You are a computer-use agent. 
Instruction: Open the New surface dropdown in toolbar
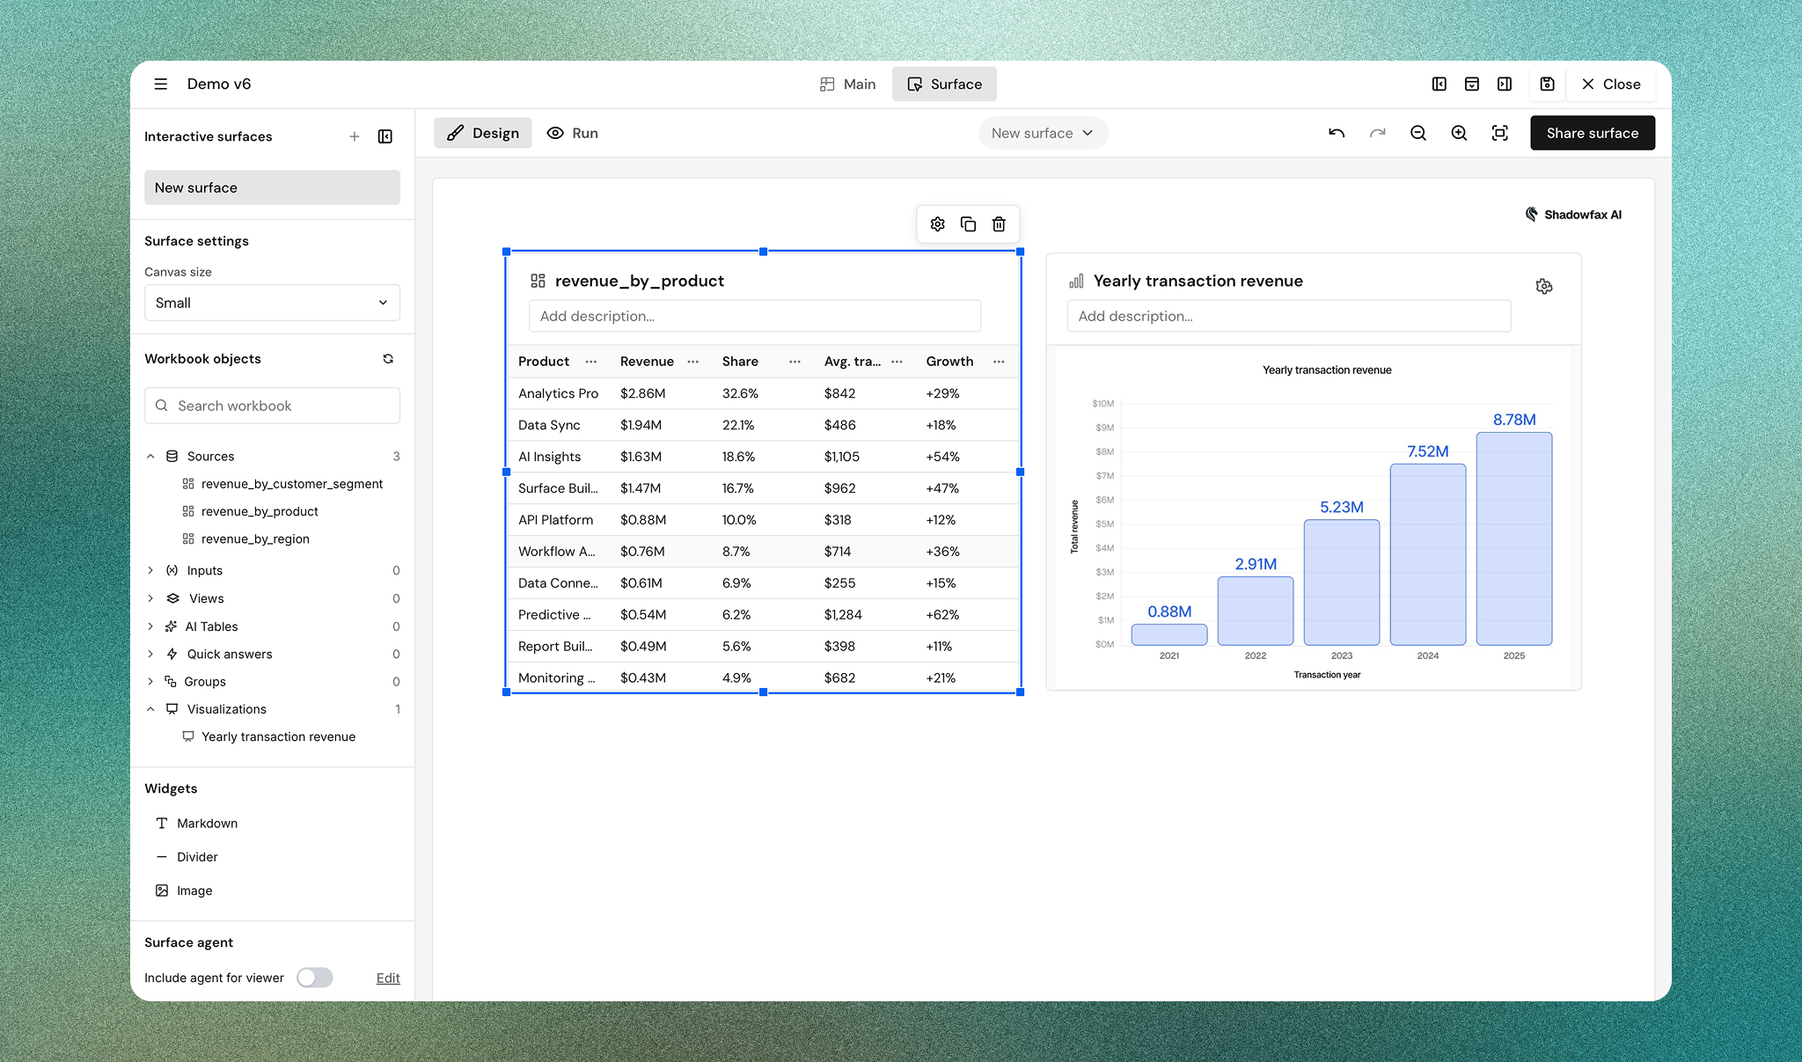1043,133
